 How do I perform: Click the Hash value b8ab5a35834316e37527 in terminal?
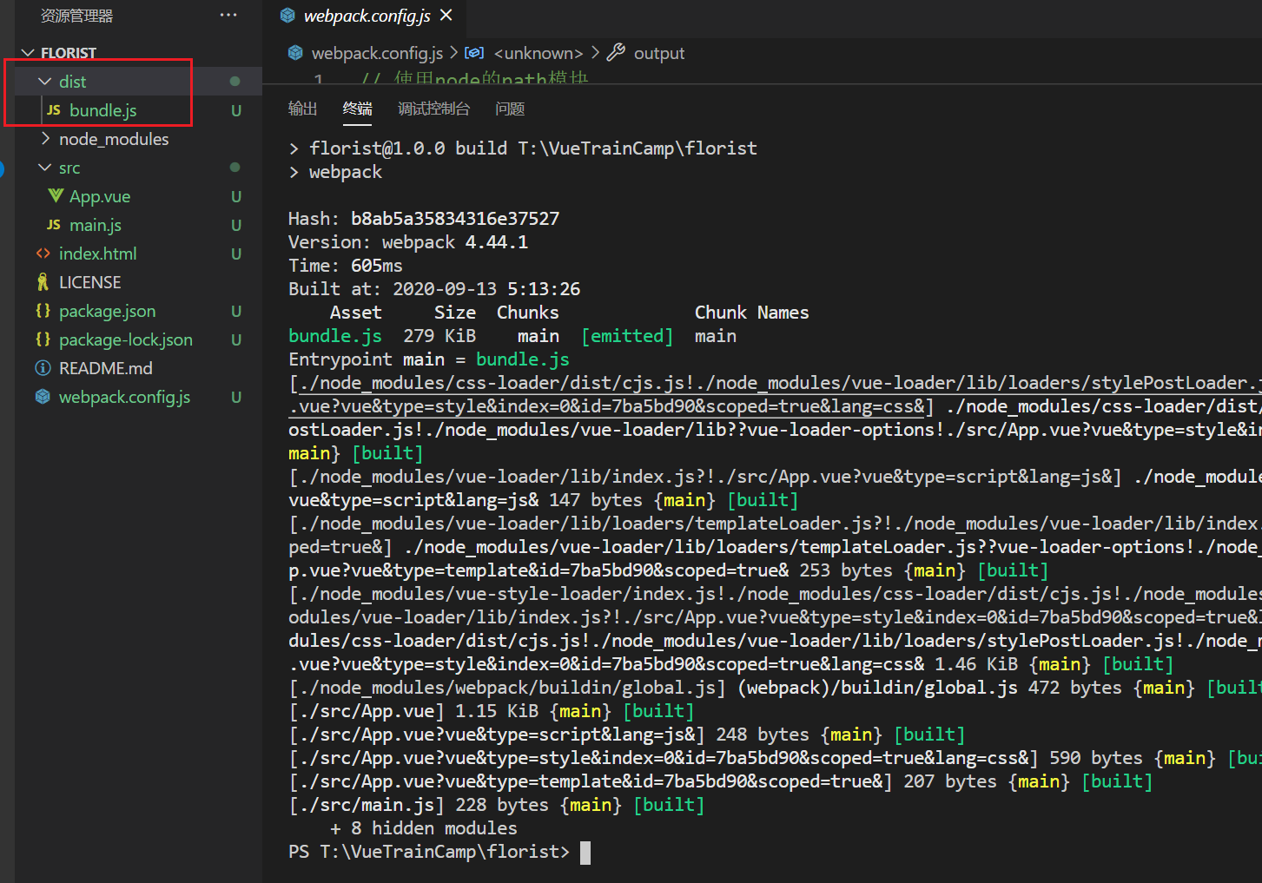(x=455, y=219)
